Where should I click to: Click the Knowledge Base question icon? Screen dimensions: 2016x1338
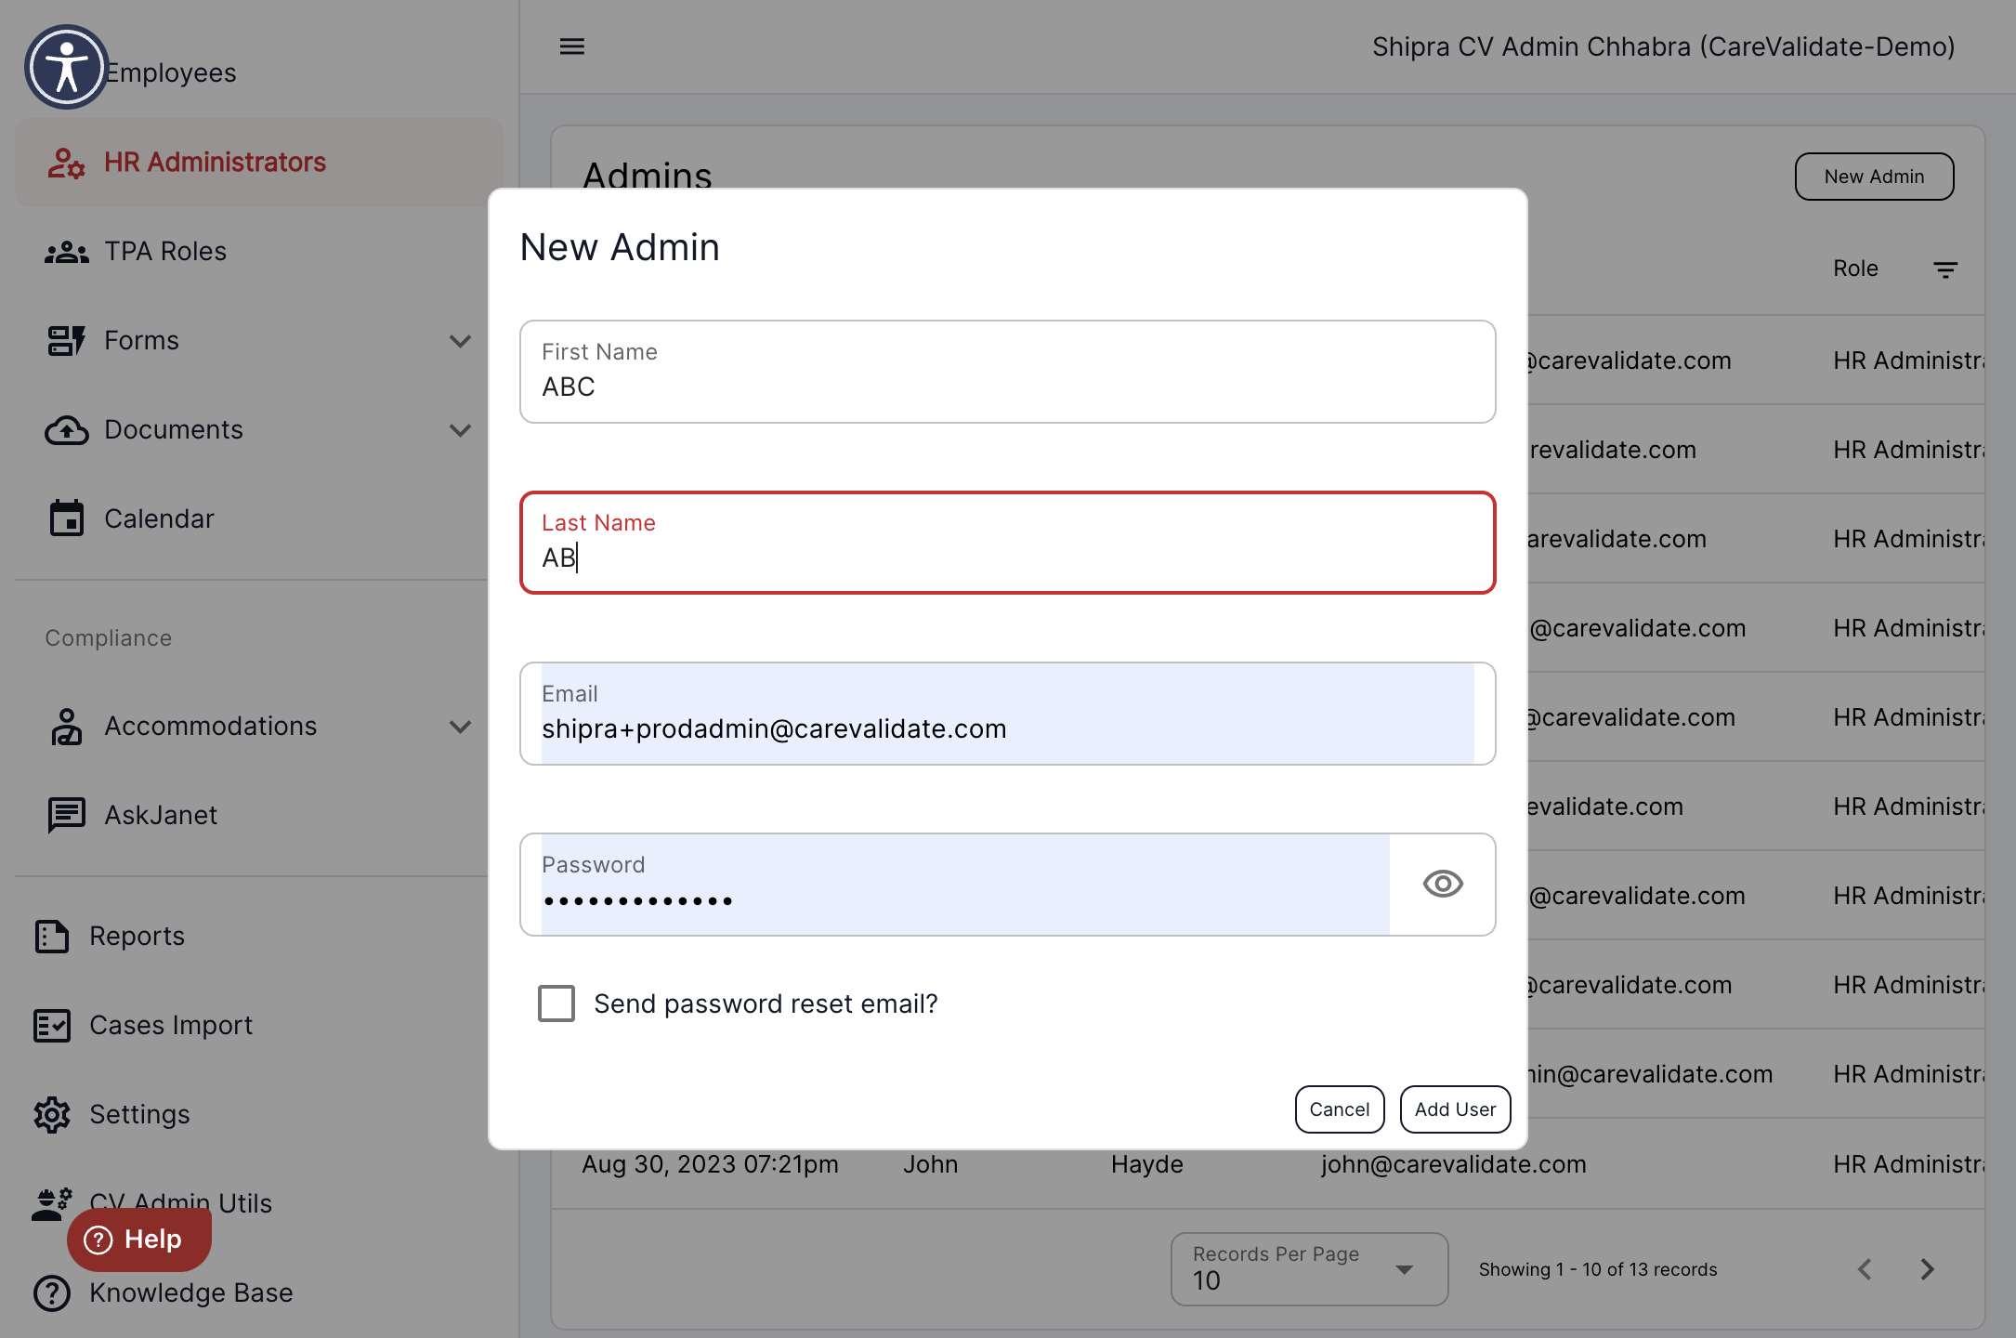(52, 1293)
